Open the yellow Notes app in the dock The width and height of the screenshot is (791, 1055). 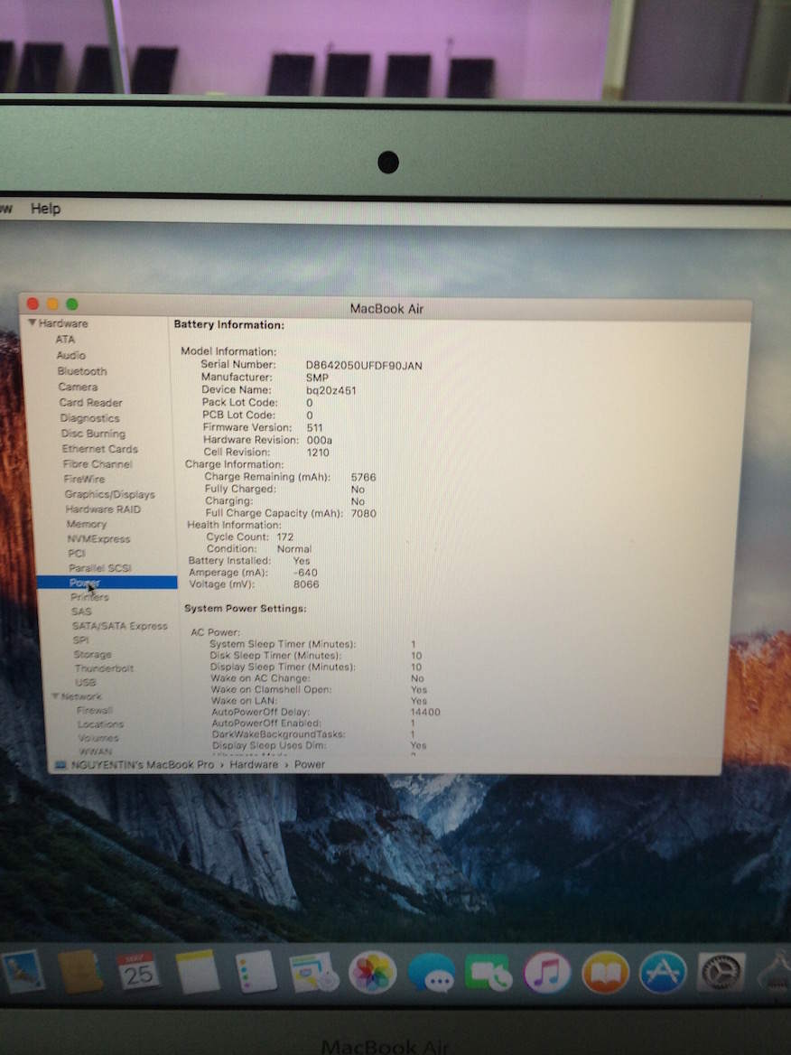197,973
